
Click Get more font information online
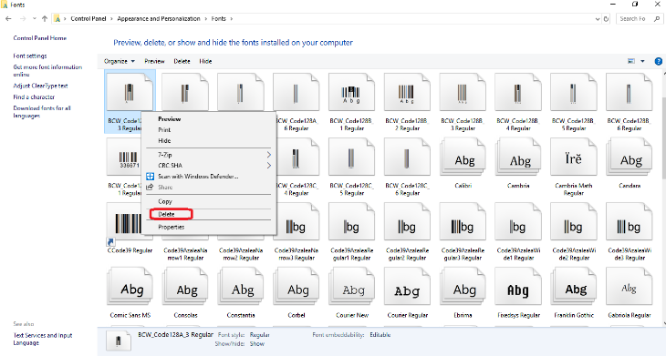(x=47, y=70)
